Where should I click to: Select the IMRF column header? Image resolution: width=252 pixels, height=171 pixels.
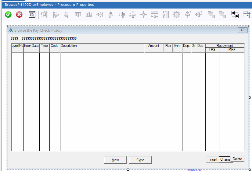(x=232, y=50)
